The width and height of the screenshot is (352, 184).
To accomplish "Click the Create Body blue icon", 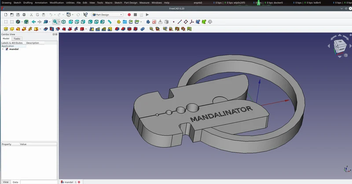I will (x=148, y=22).
